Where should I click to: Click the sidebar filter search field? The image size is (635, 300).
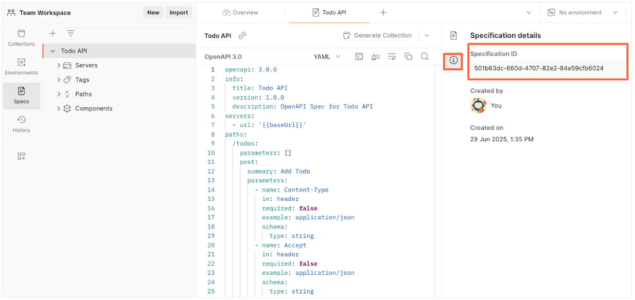(x=126, y=33)
